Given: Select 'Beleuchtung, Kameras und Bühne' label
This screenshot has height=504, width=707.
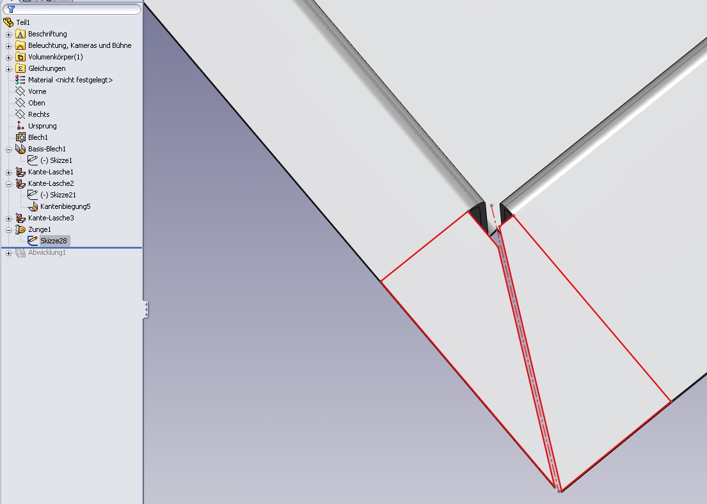Looking at the screenshot, I should [80, 45].
